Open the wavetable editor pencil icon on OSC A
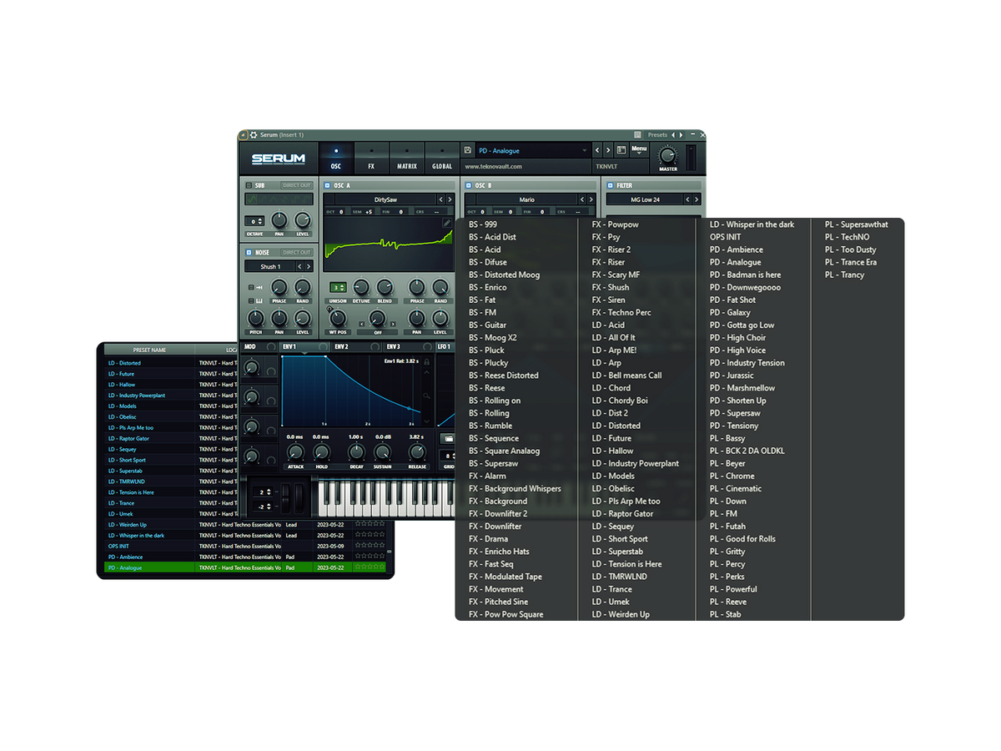The image size is (1001, 751). 446,223
